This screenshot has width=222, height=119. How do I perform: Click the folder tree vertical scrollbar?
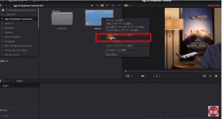38,18
